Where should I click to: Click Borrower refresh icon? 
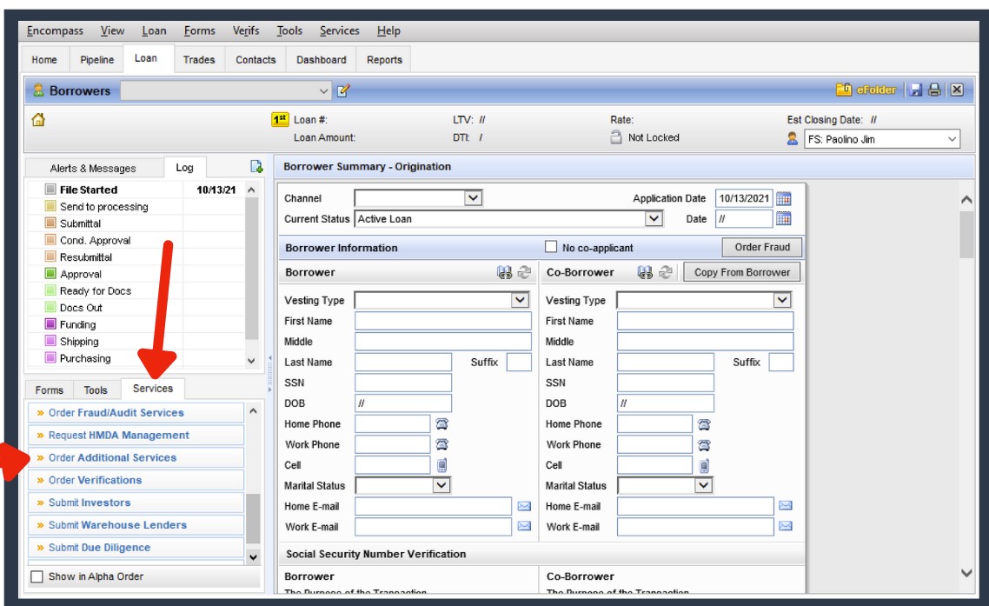click(x=524, y=272)
